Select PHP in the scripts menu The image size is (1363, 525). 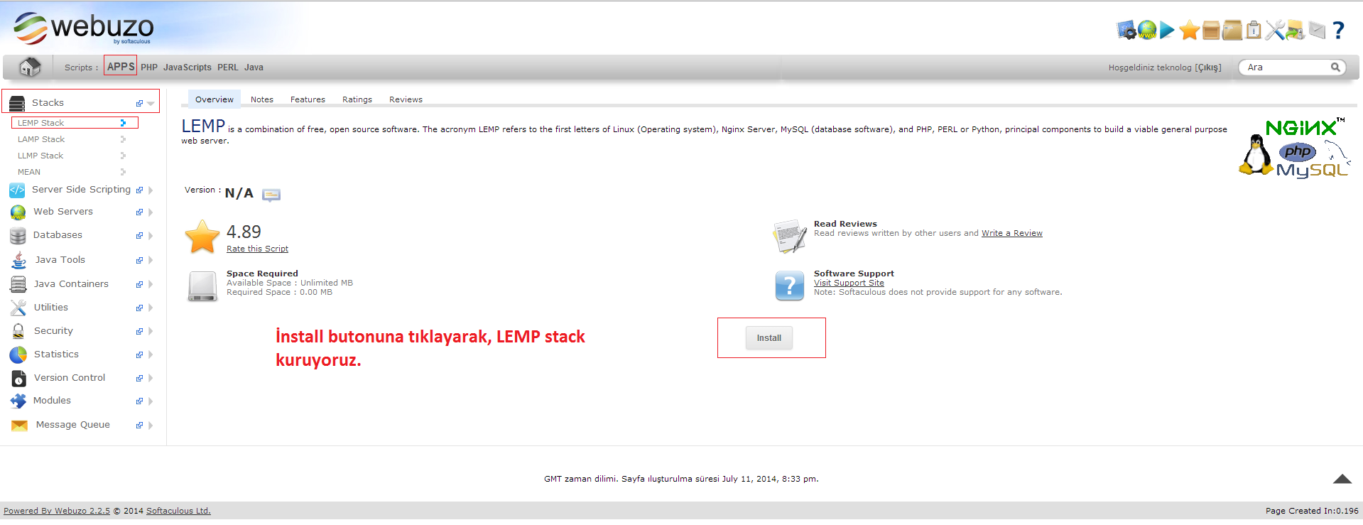tap(149, 67)
